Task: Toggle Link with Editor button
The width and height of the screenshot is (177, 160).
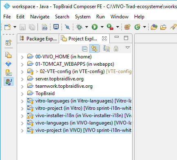Action: [94, 49]
